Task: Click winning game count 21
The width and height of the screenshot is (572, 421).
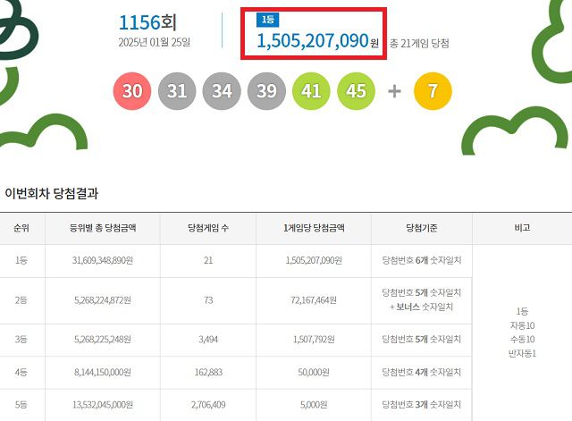Action: [208, 260]
